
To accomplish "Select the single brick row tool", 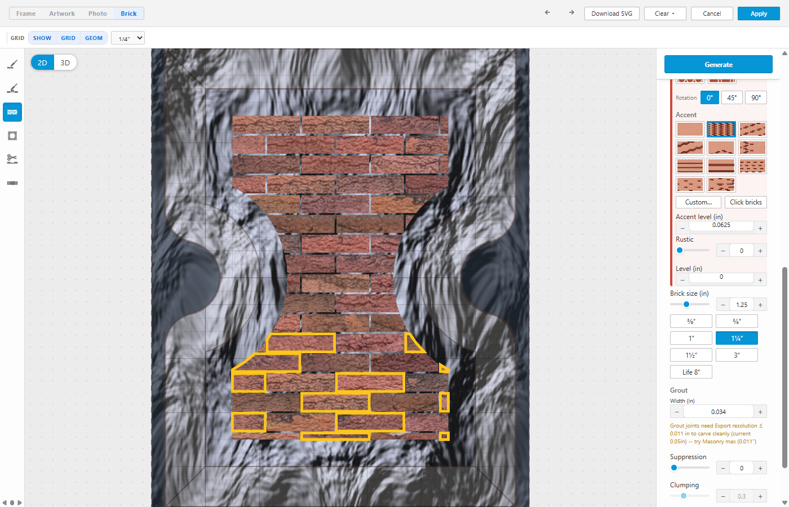I will 12,183.
